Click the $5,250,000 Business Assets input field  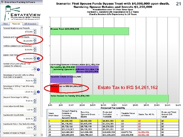tap(18, 41)
